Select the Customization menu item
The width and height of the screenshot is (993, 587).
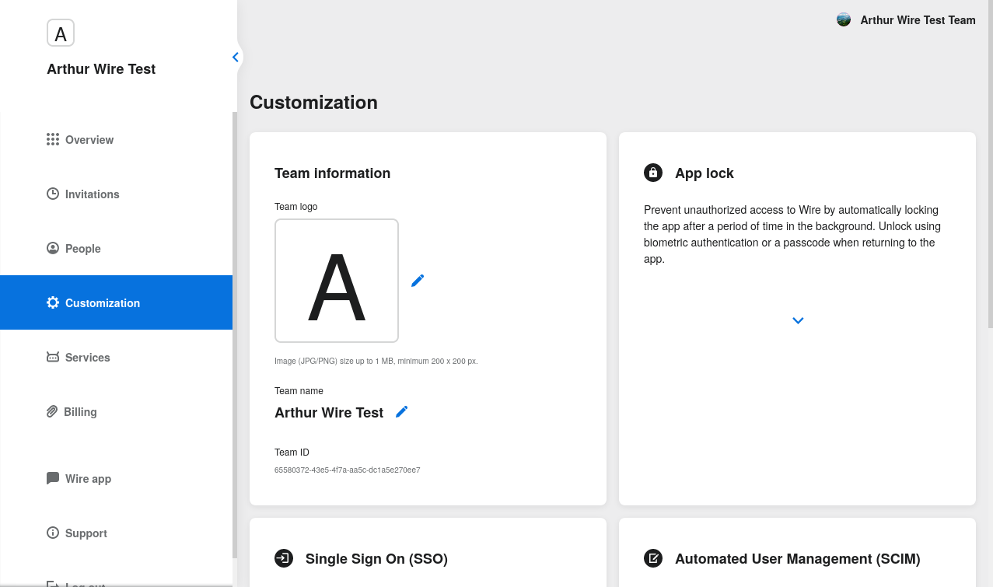pos(117,302)
